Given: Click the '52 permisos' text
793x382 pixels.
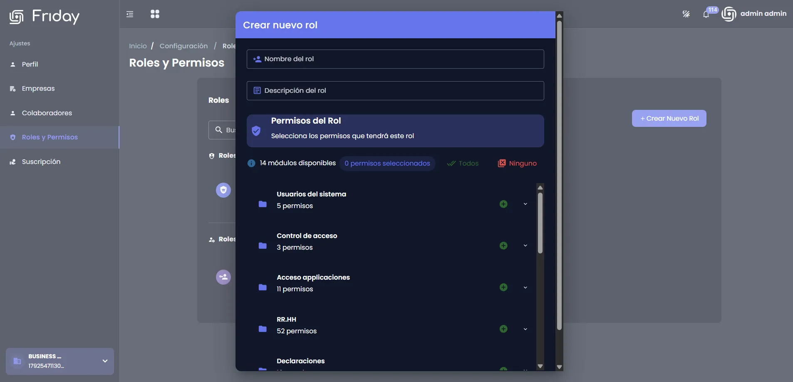Looking at the screenshot, I should (x=297, y=331).
